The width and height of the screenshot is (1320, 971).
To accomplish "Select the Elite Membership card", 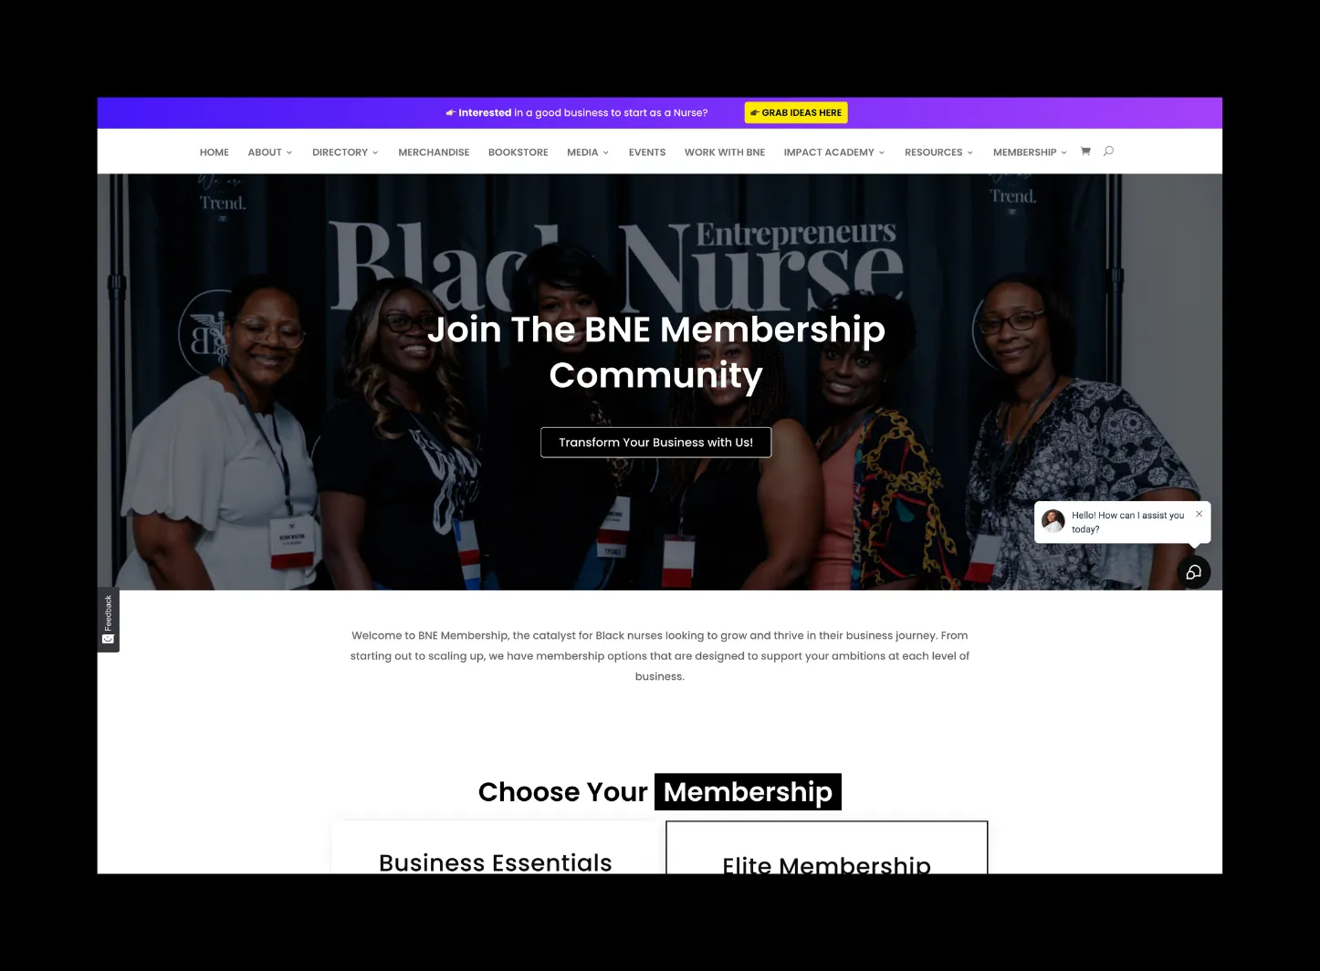I will pos(827,848).
